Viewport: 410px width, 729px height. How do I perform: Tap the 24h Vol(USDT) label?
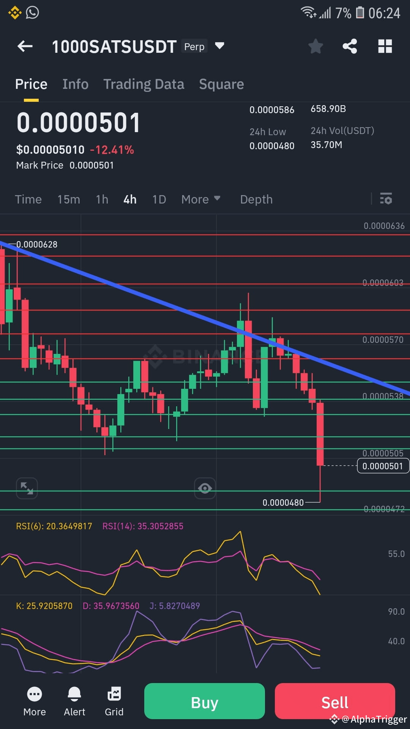[342, 131]
